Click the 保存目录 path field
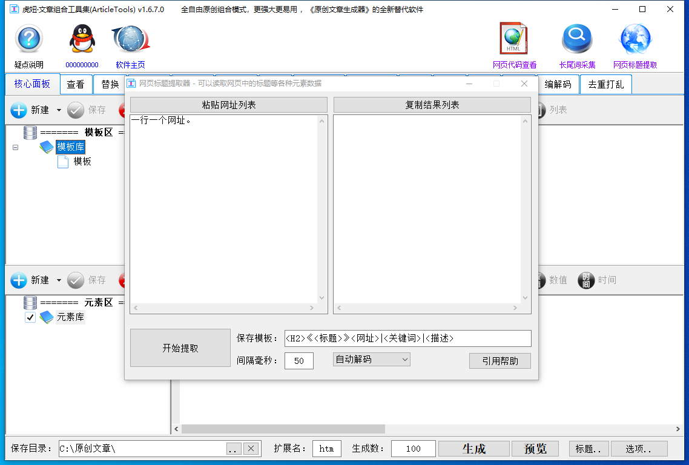 [142, 449]
